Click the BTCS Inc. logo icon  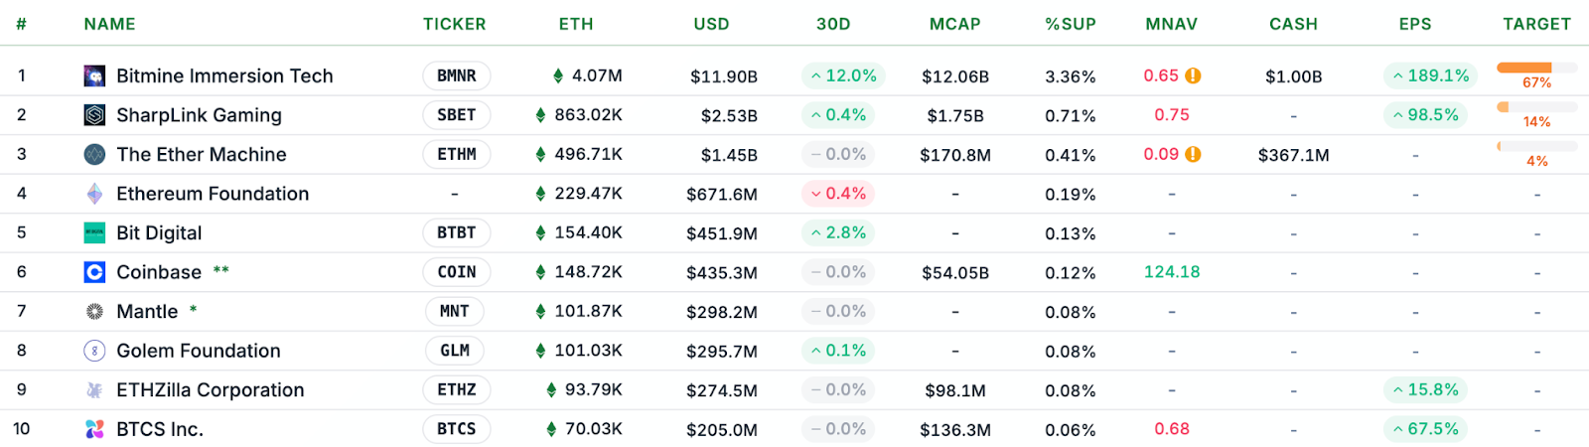tap(94, 429)
